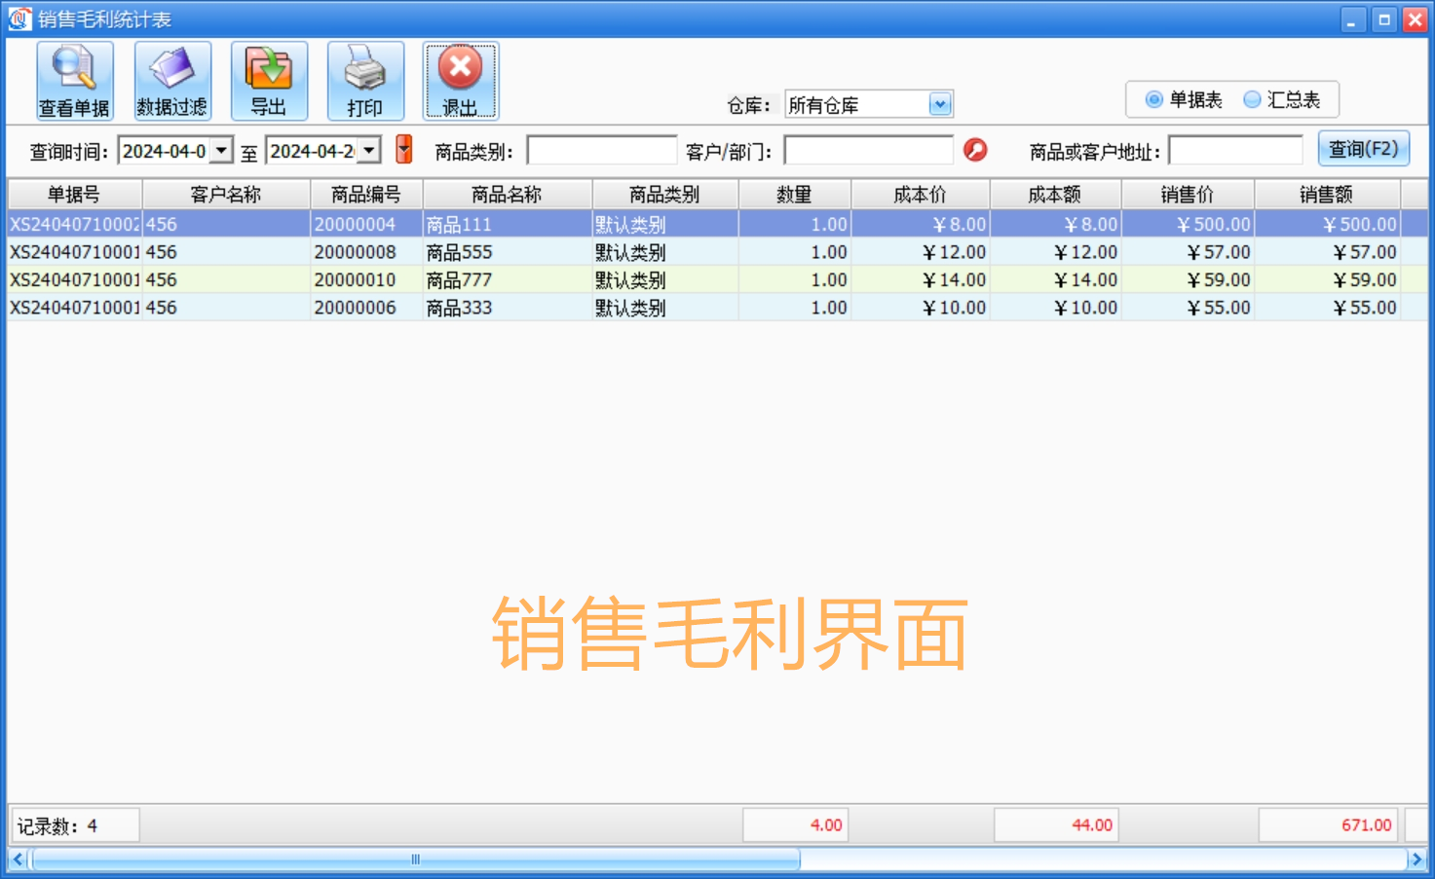The image size is (1435, 879).
Task: Focus the 商品或客户地址 input field
Action: (1235, 151)
